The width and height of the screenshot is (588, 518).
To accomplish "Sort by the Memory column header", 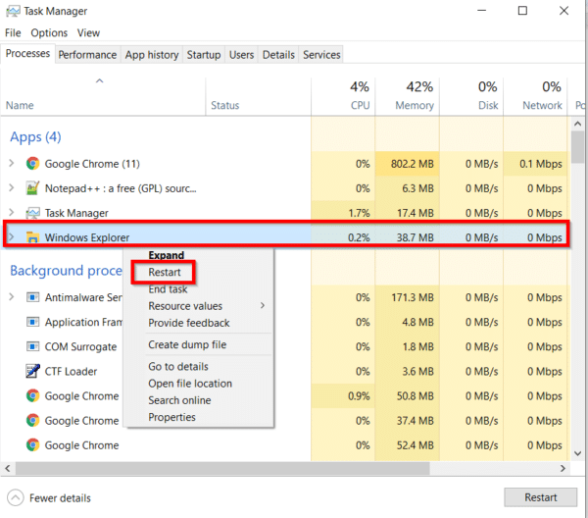I will point(408,96).
